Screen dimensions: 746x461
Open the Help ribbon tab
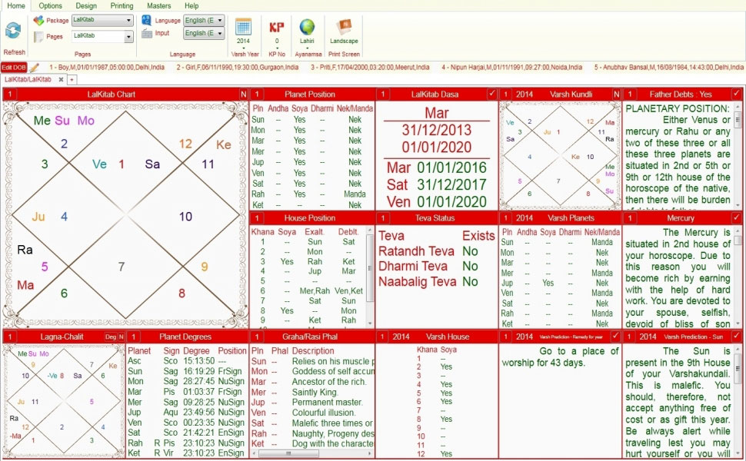[x=191, y=5]
